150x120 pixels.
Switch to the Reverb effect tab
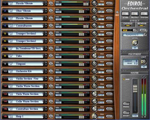click(142, 24)
